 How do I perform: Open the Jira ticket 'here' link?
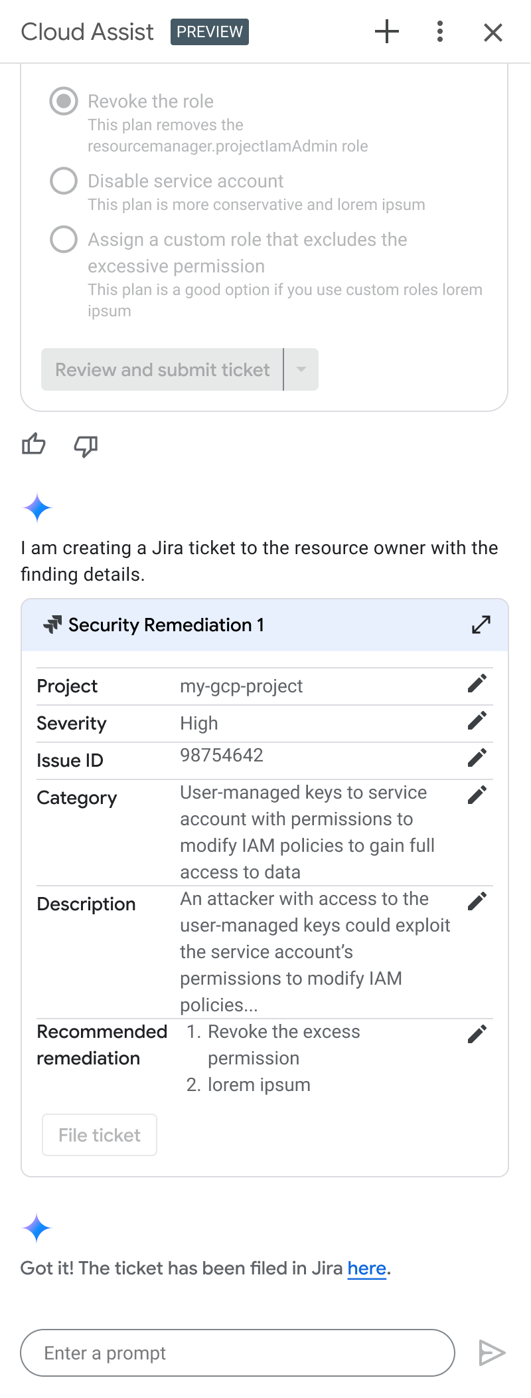(366, 1268)
